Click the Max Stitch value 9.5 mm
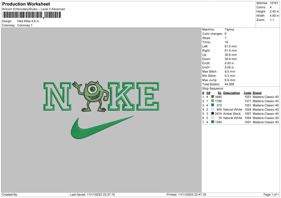Viewport: 281px width, 198px height. tap(230, 71)
